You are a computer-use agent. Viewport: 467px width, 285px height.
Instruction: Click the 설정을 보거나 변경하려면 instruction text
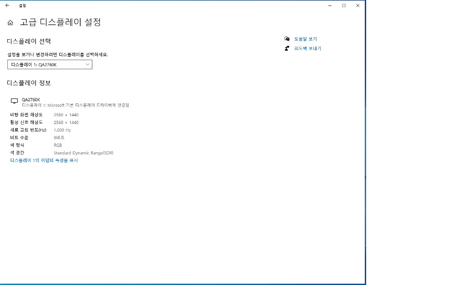point(58,55)
